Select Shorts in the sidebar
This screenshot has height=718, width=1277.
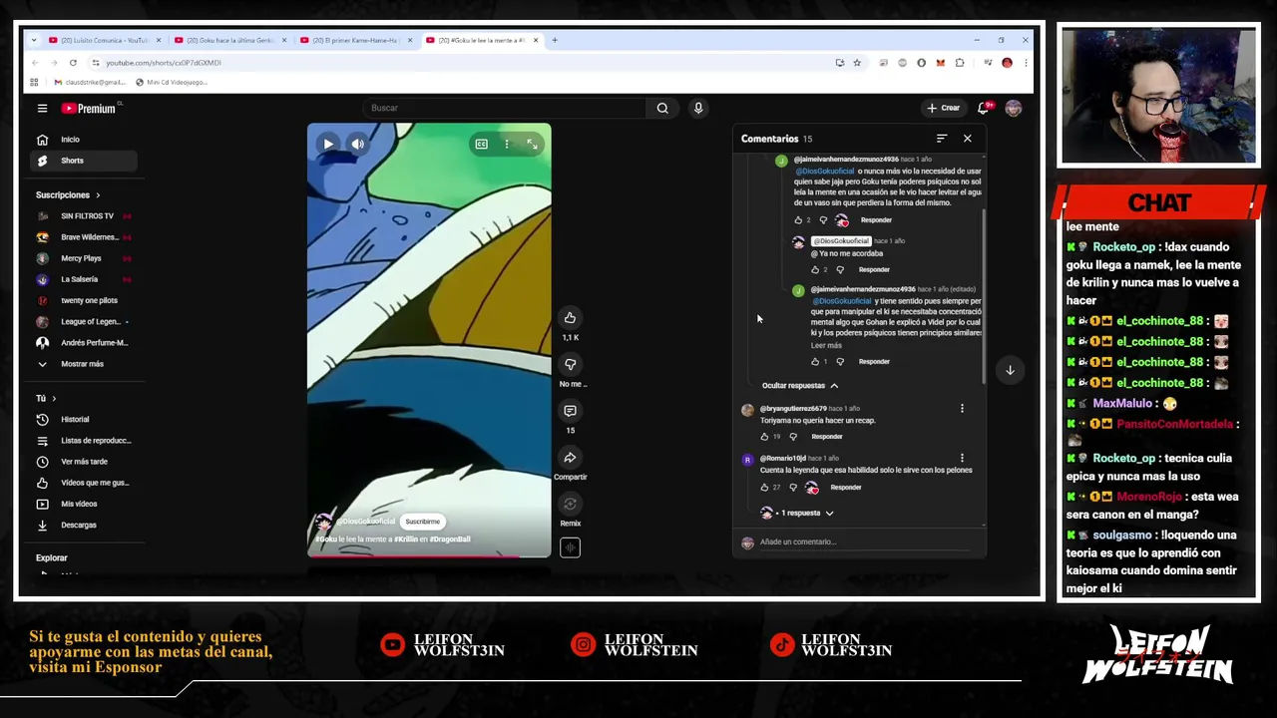click(x=84, y=161)
